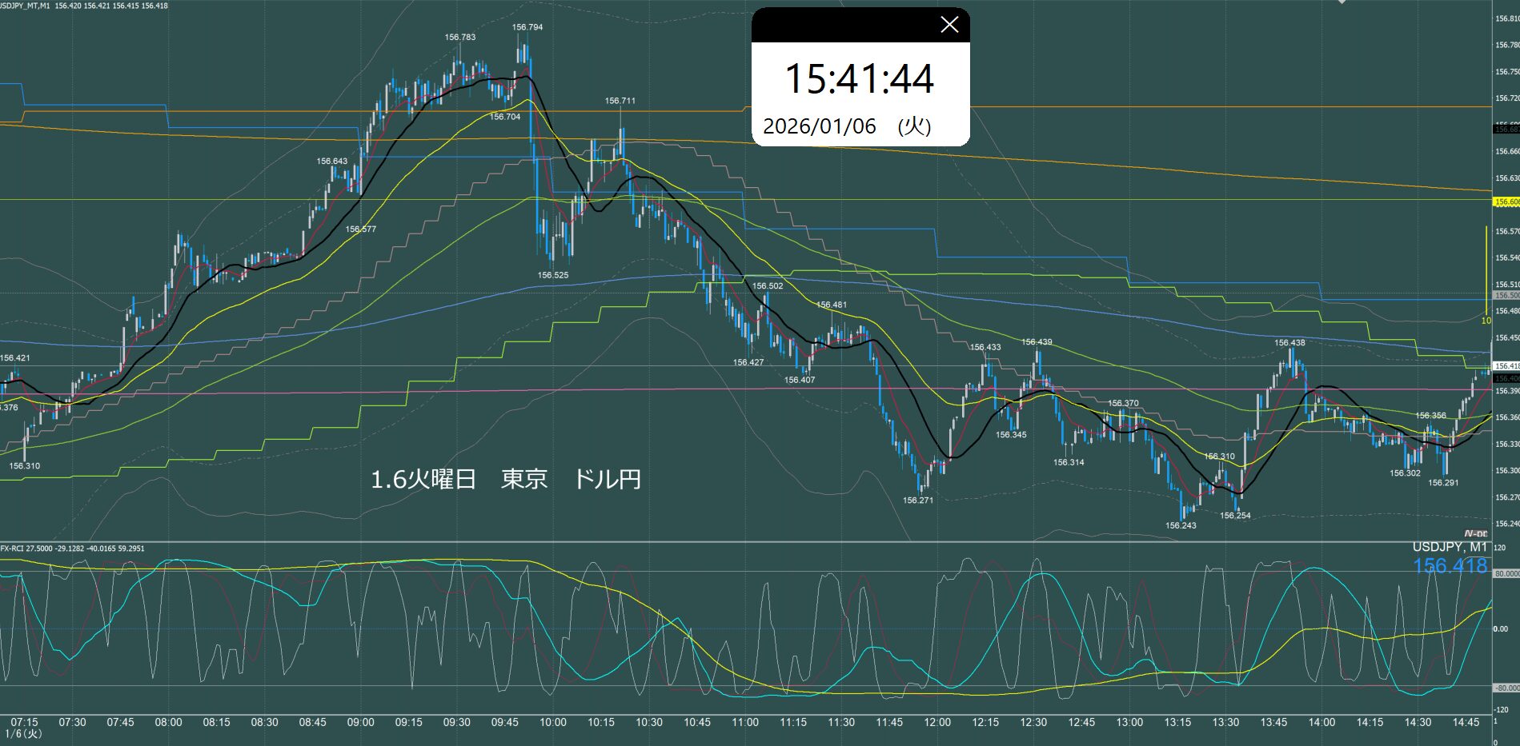Click the 12:00 mark on time axis
Viewport: 1520px width, 746px height.
click(937, 722)
